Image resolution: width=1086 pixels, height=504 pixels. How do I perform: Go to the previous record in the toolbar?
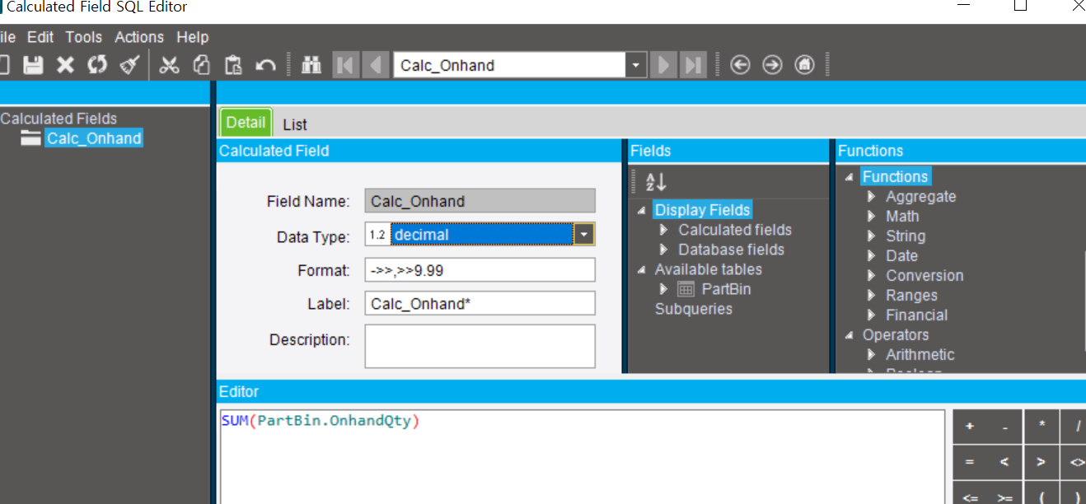click(x=376, y=65)
